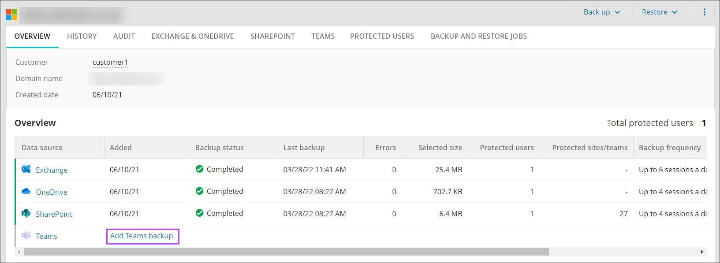Click the OneDrive cloud icon
Viewport: 720px width, 263px height.
(x=26, y=191)
